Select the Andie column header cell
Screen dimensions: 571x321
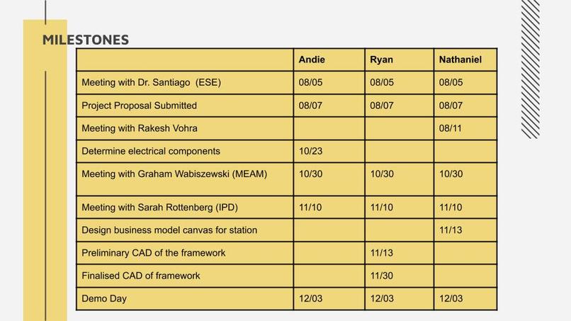329,60
